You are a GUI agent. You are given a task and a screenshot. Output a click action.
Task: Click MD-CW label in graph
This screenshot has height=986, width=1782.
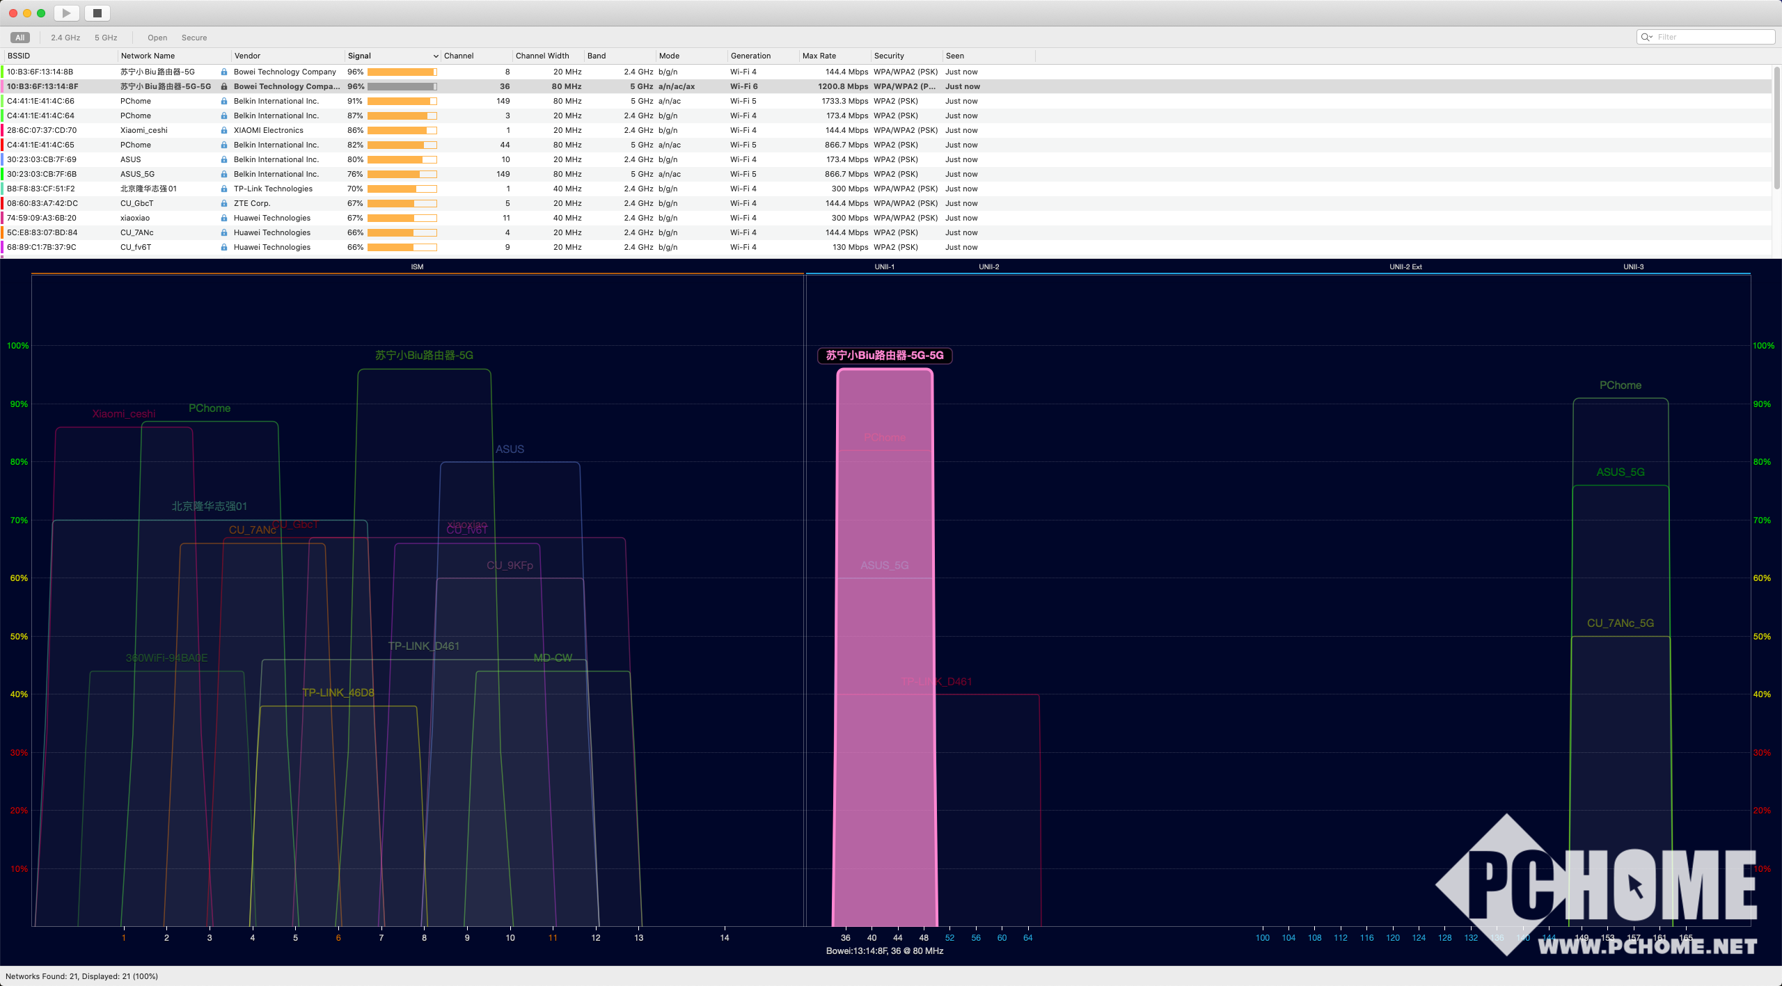[x=553, y=658]
